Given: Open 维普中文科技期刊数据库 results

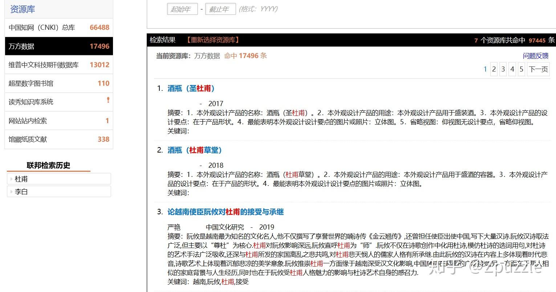Looking at the screenshot, I should [59, 65].
